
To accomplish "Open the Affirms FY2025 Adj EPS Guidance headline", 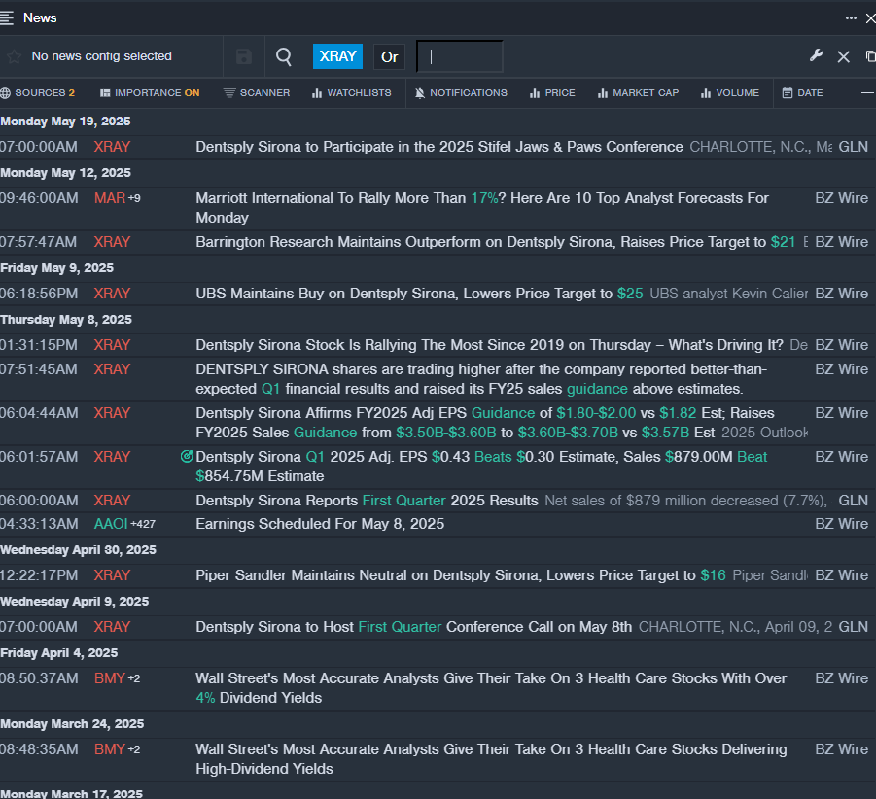I will (x=485, y=423).
